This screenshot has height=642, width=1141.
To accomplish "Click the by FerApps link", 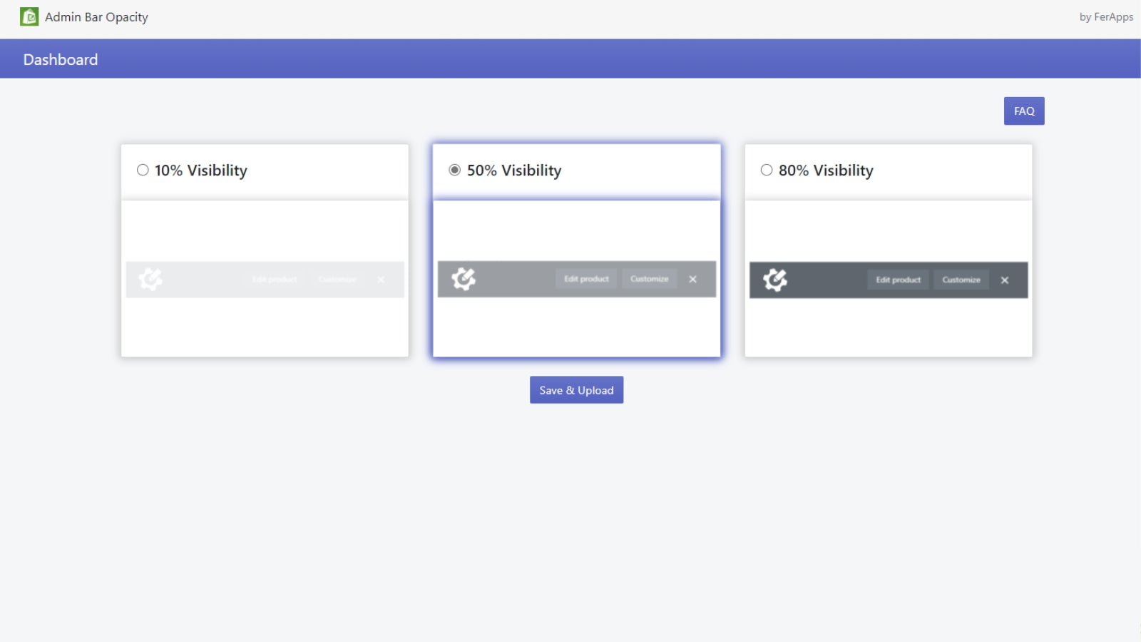I will click(x=1106, y=17).
